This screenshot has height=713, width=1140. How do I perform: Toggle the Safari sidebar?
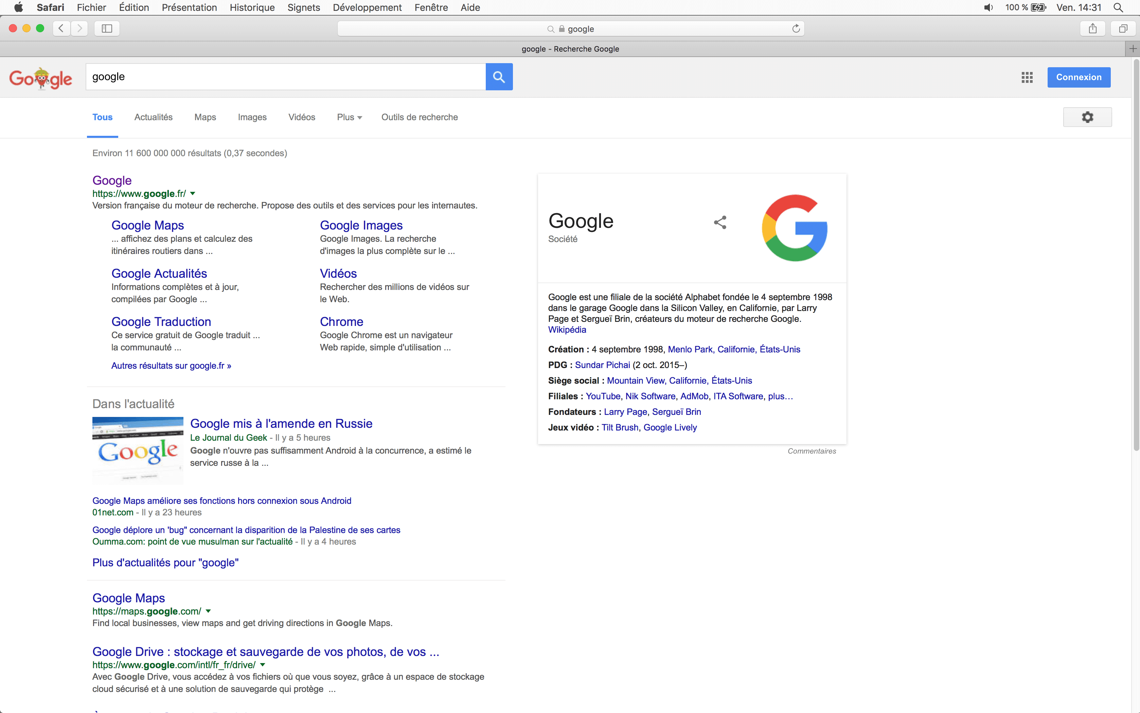pyautogui.click(x=107, y=29)
